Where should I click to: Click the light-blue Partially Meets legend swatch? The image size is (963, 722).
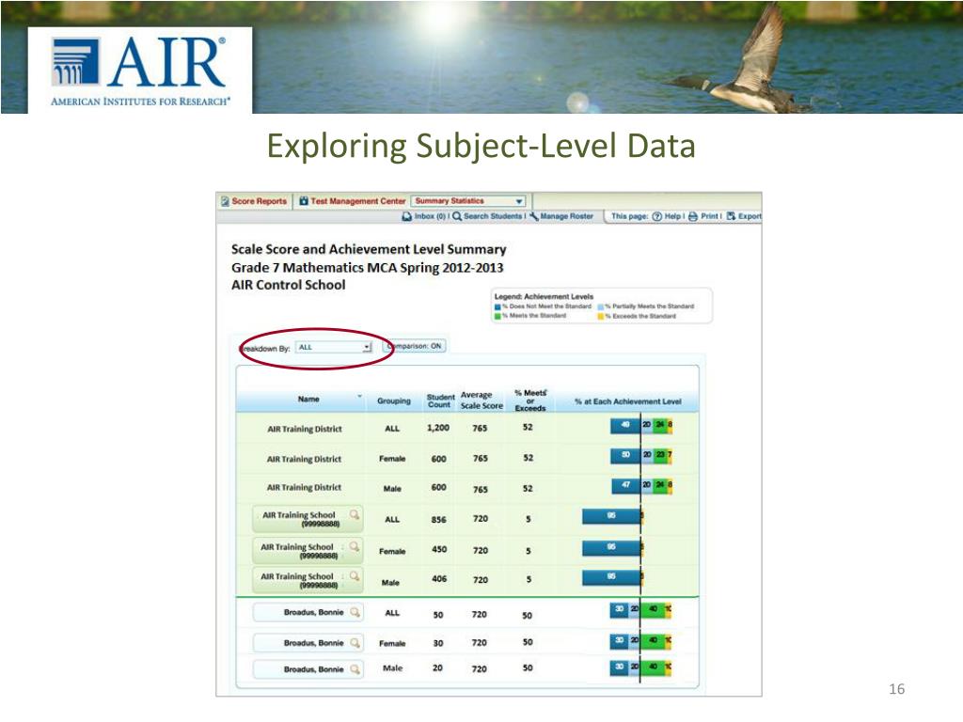601,306
